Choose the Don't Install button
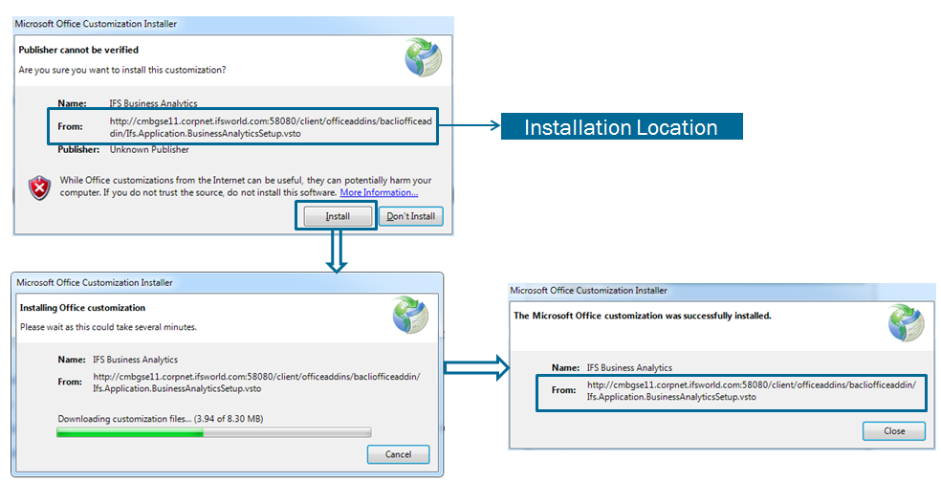Screen dimensions: 941x482 pyautogui.click(x=411, y=216)
